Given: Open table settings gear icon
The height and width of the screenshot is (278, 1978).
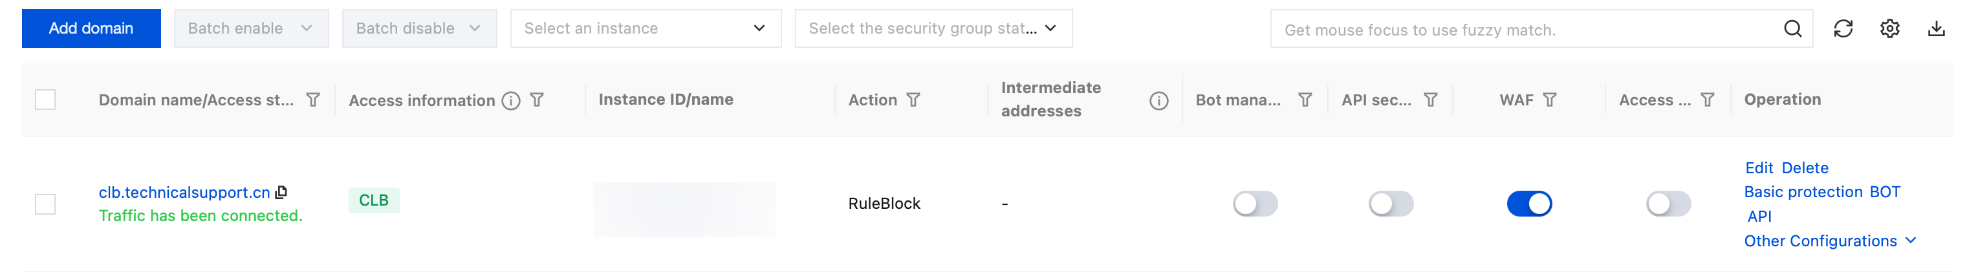Looking at the screenshot, I should (x=1889, y=29).
